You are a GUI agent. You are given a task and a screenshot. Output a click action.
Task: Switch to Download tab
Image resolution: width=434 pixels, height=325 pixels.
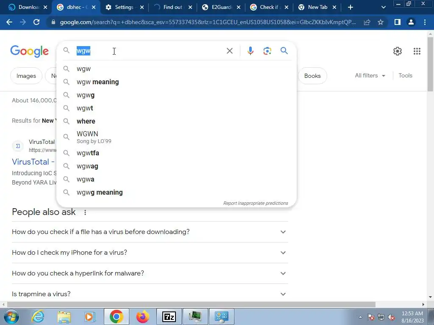point(28,7)
